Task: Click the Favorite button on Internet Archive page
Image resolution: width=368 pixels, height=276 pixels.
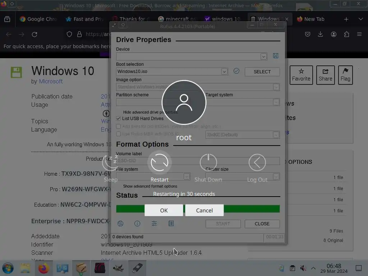Action: [301, 75]
